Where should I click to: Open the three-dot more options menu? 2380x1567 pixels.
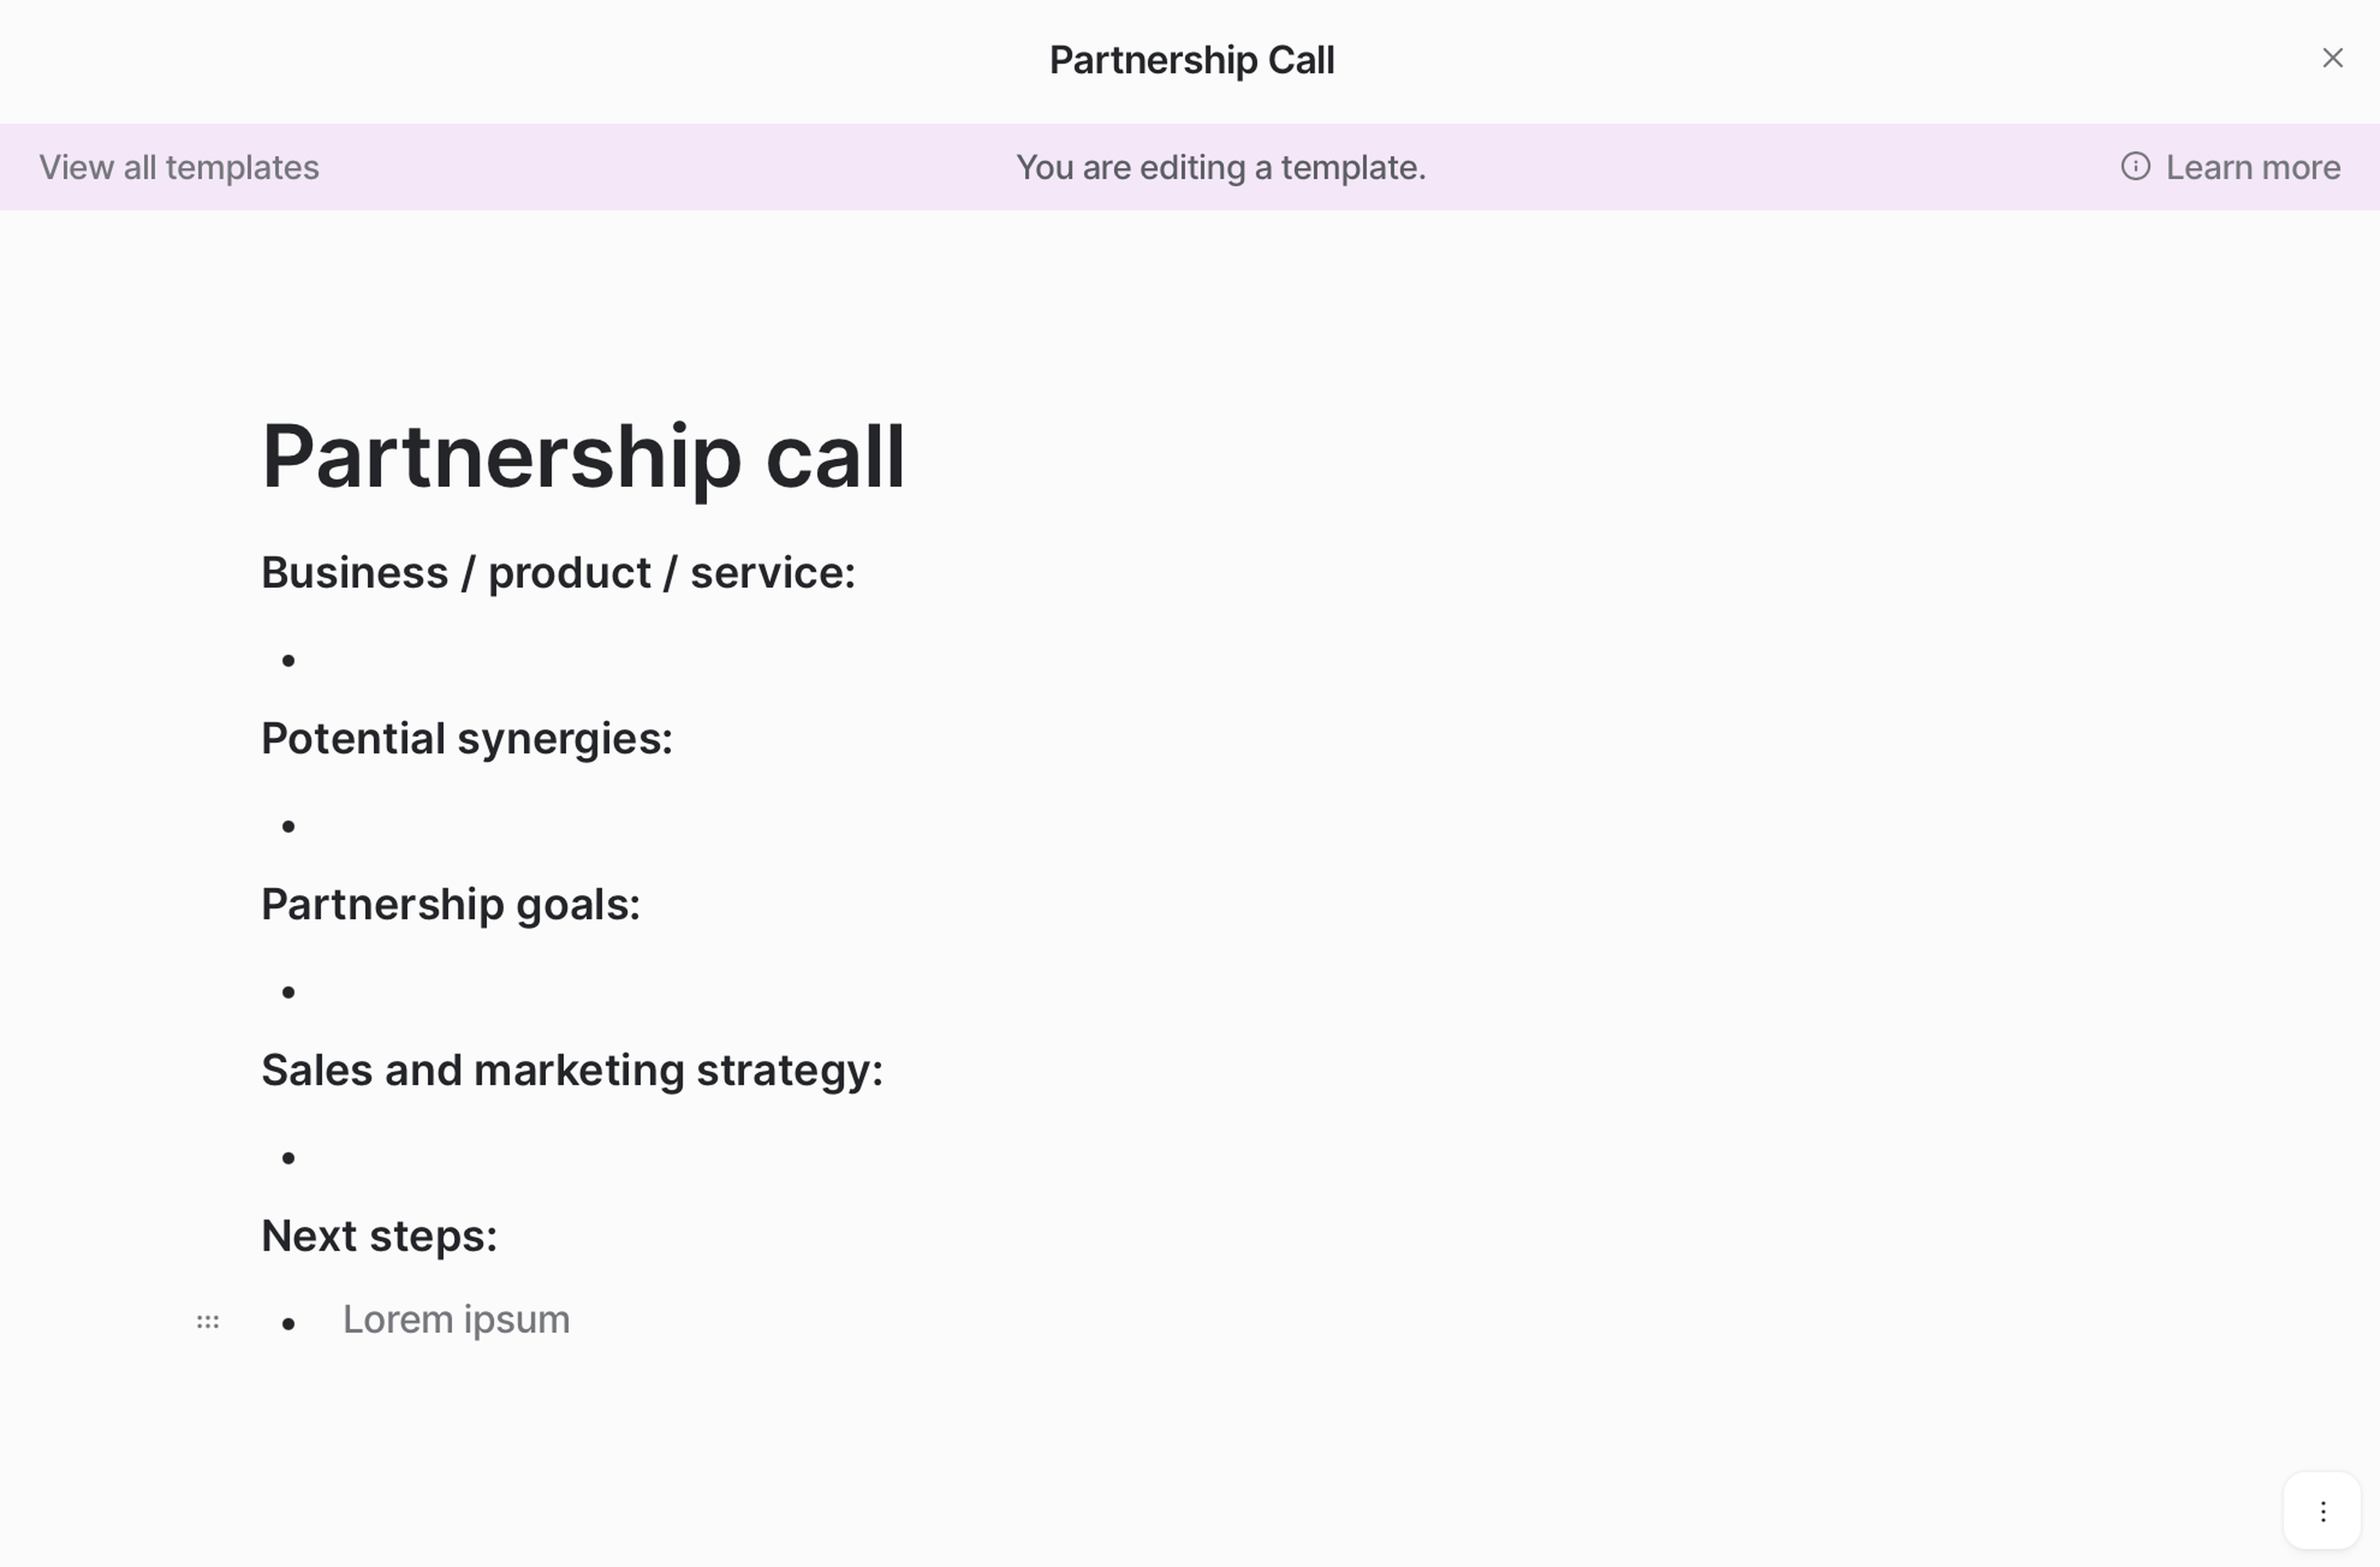click(x=2322, y=1511)
